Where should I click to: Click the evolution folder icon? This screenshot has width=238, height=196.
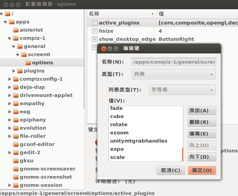coord(16,128)
